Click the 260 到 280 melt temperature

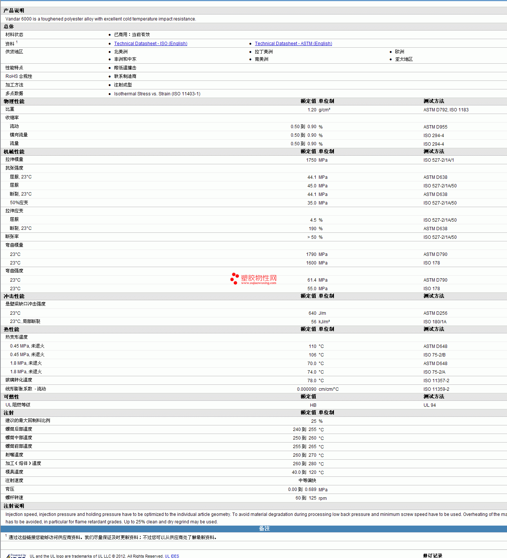tap(304, 464)
